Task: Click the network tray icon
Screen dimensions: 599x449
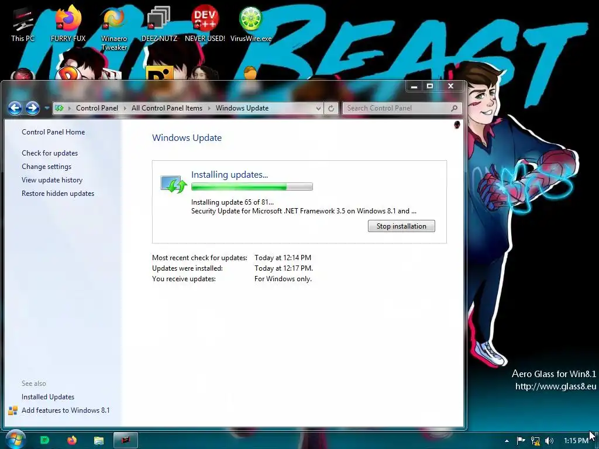Action: click(535, 441)
